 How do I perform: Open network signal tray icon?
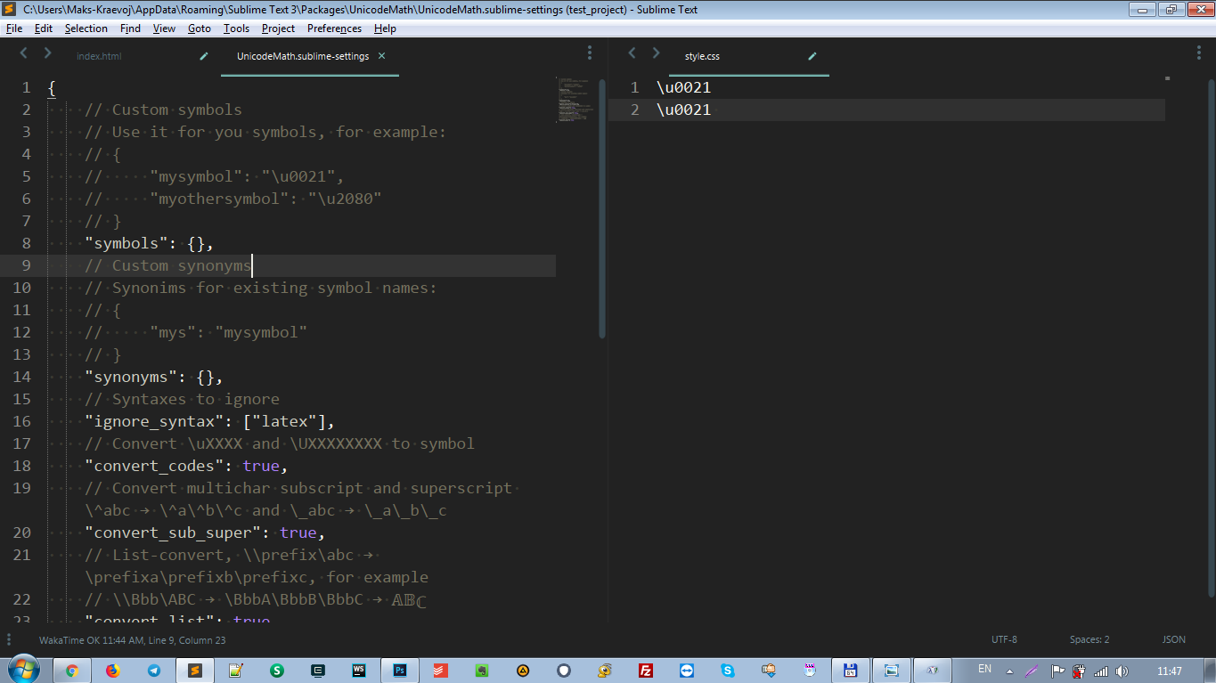pyautogui.click(x=1101, y=671)
